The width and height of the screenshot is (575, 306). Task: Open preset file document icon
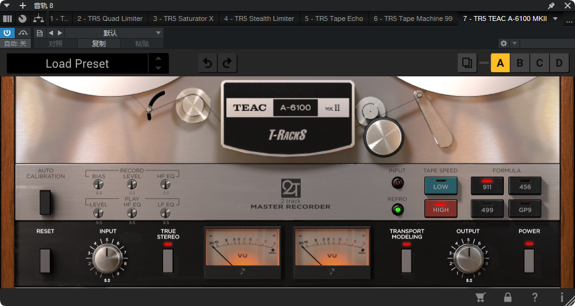[39, 33]
